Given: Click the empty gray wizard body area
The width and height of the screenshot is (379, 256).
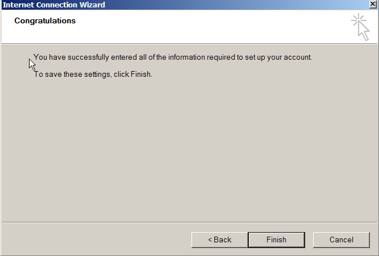Looking at the screenshot, I should (190, 150).
